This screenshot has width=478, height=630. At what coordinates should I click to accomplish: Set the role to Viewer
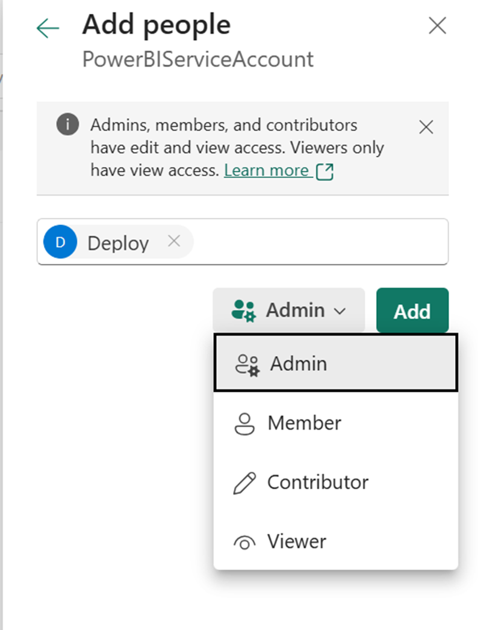(296, 541)
